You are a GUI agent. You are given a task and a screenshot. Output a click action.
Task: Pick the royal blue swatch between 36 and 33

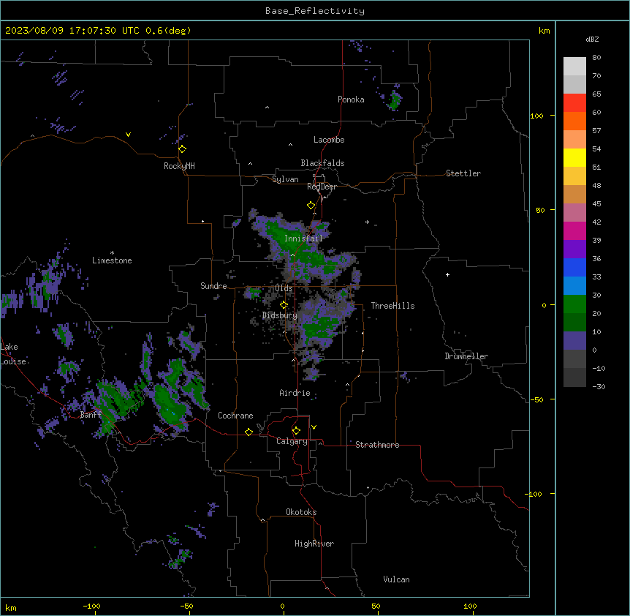[574, 267]
